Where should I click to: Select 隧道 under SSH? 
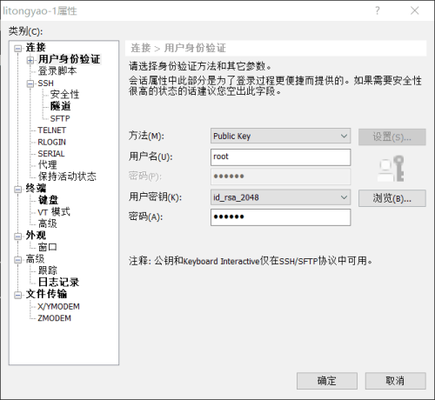[60, 106]
